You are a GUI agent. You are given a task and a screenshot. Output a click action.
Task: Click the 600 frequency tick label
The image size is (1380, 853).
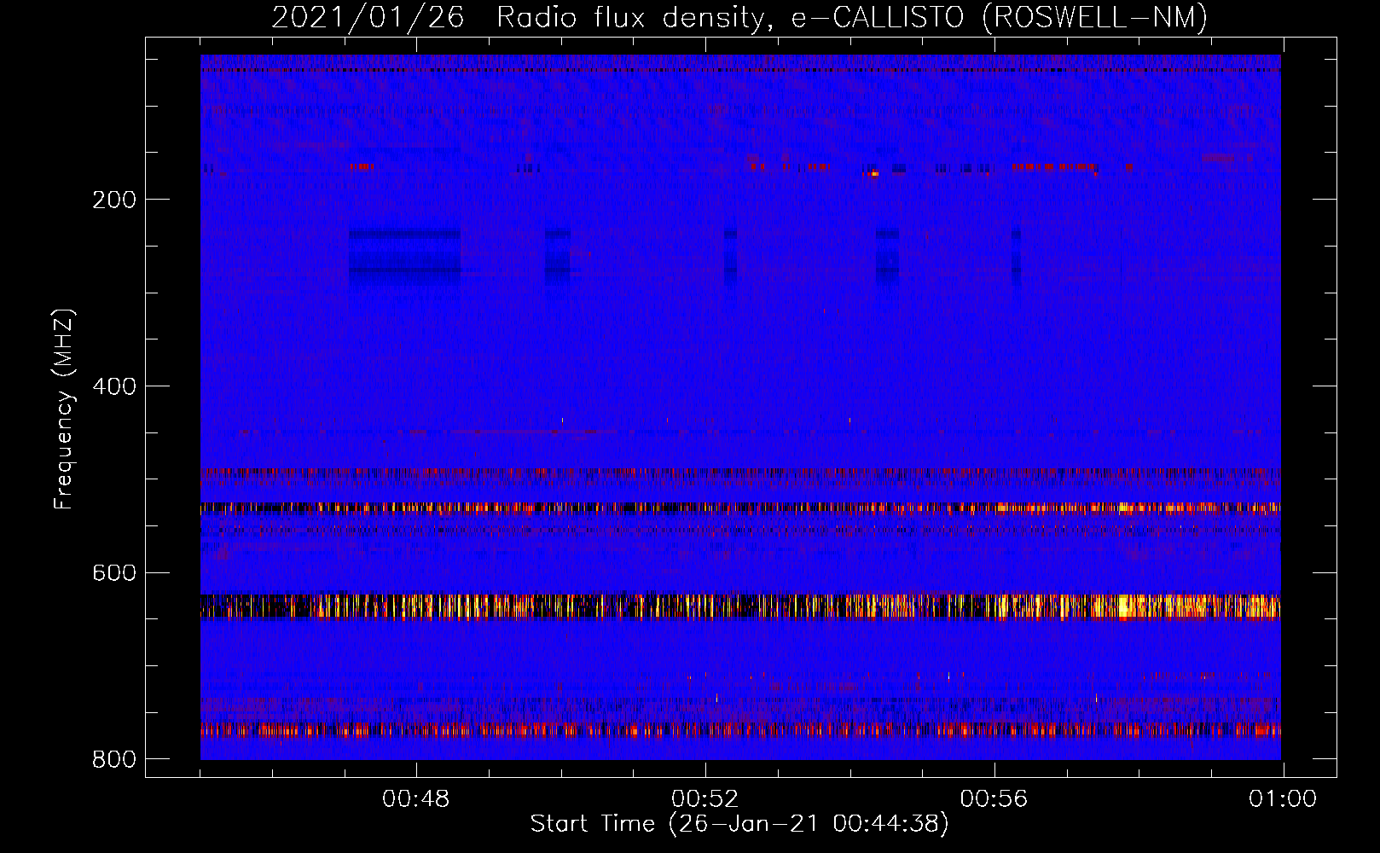114,573
